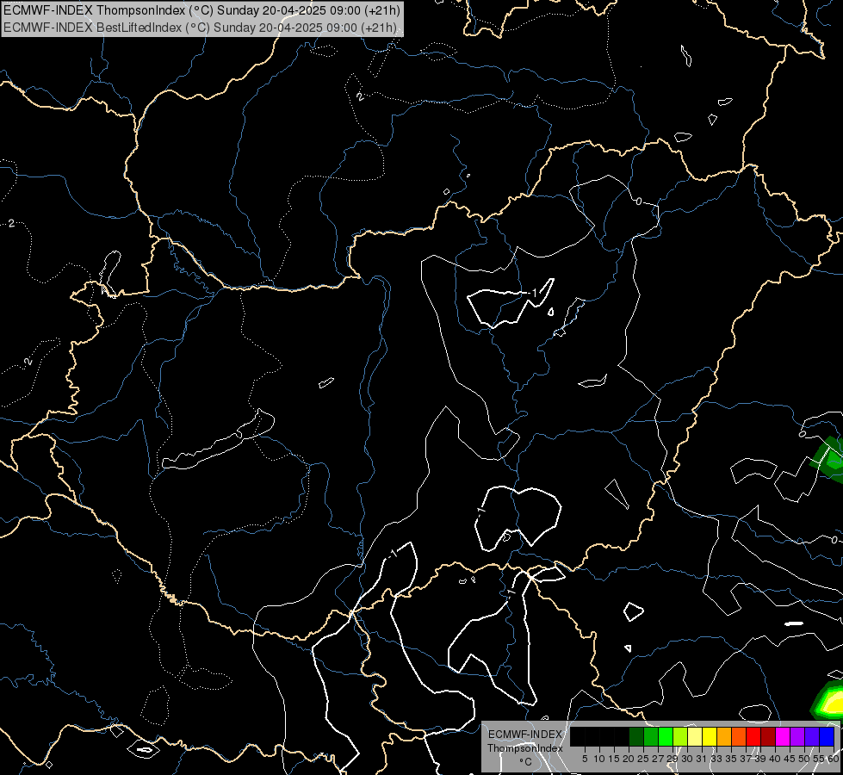
Task: Select the bright red 37–39 legend swatch
Action: coord(753,736)
